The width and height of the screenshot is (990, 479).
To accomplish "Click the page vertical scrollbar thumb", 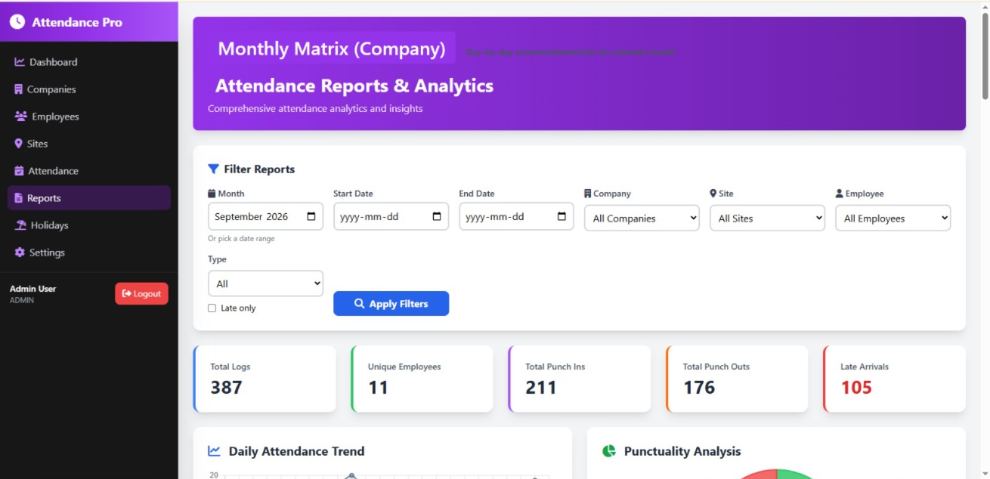I will (x=985, y=56).
